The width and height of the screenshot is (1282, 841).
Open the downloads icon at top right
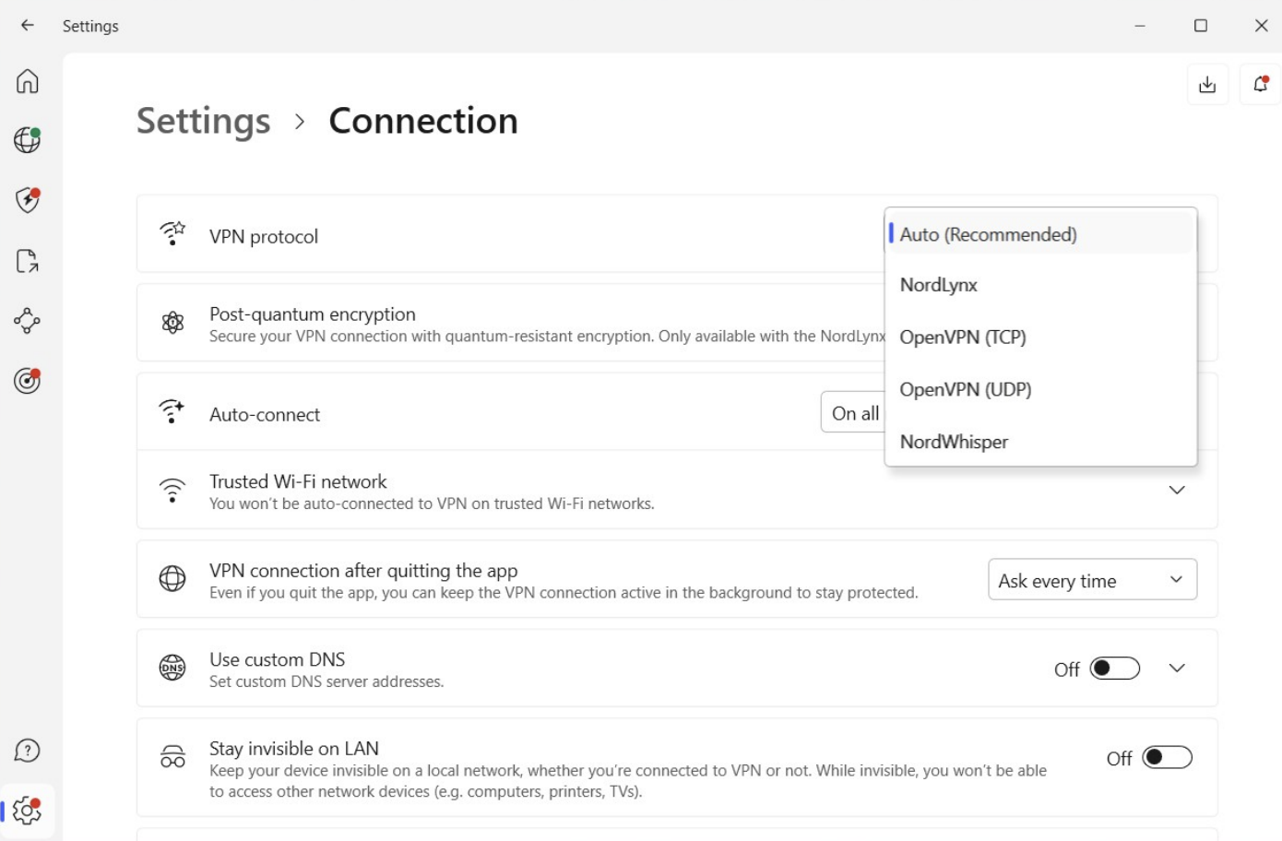(1207, 85)
